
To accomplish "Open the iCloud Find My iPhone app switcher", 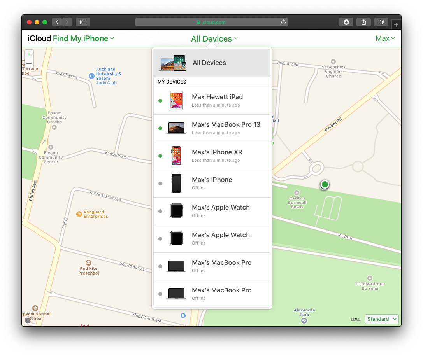I will (71, 38).
